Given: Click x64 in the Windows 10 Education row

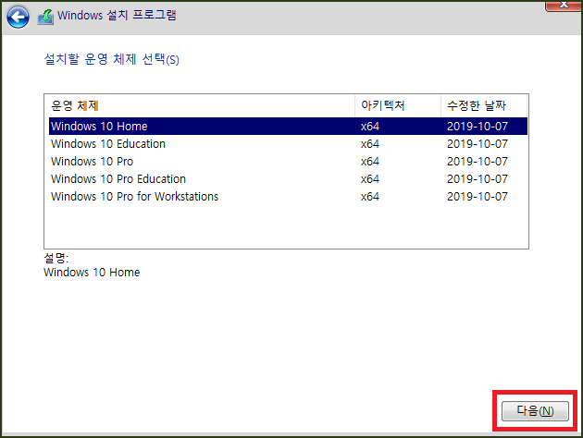Looking at the screenshot, I should [370, 144].
